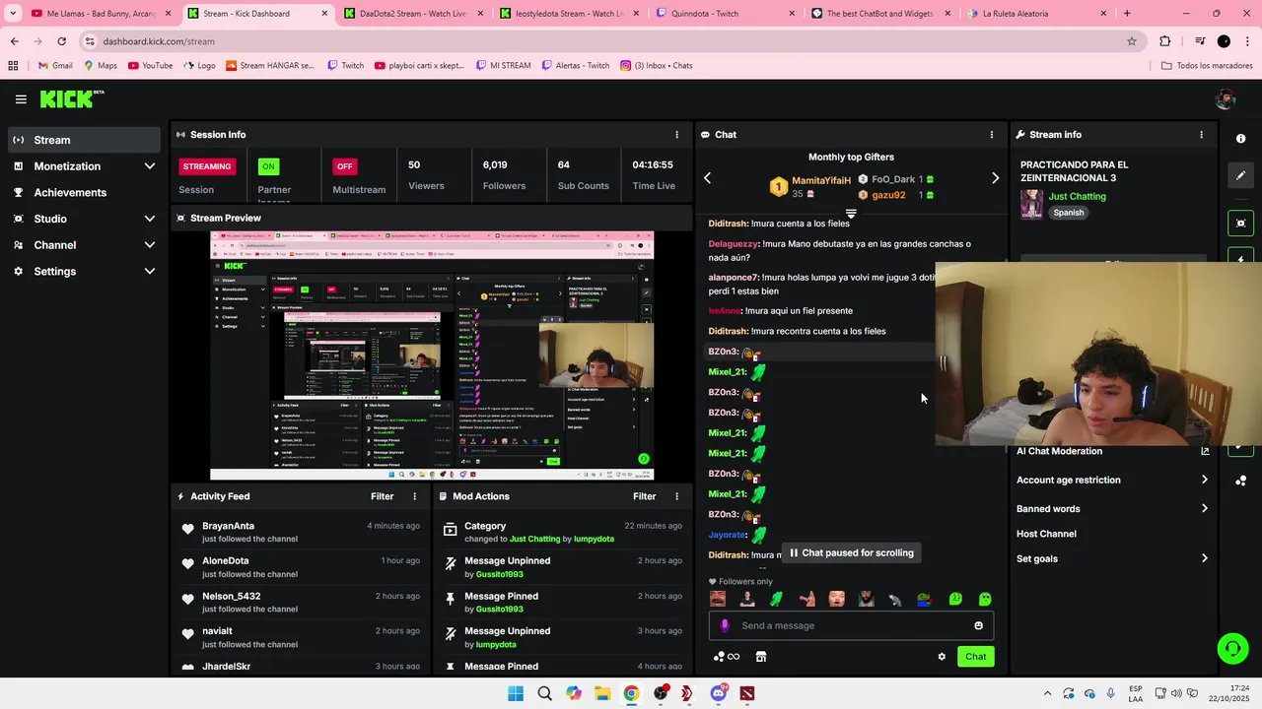Open Activity Feed Filter dropdown
Screen dimensions: 1262x709
[382, 497]
